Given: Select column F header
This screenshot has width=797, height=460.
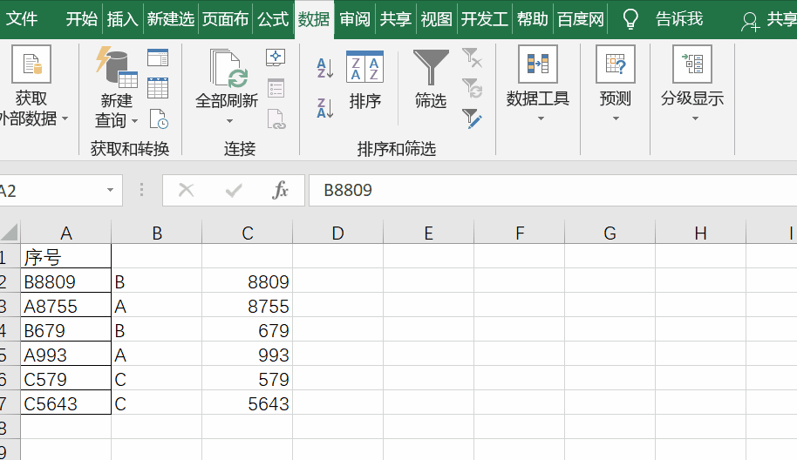Looking at the screenshot, I should (519, 233).
